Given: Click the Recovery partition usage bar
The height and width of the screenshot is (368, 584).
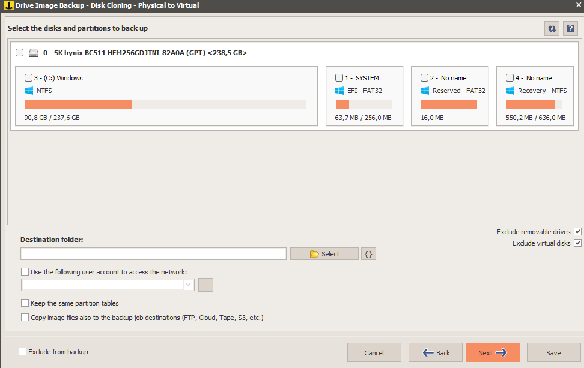Looking at the screenshot, I should (x=534, y=104).
